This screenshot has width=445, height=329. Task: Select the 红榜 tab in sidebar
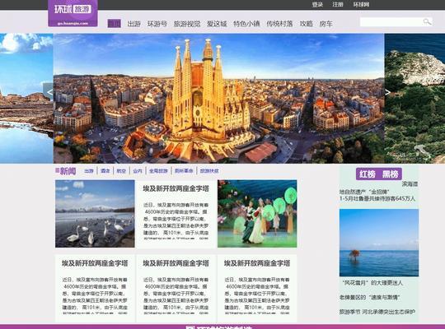pyautogui.click(x=368, y=174)
